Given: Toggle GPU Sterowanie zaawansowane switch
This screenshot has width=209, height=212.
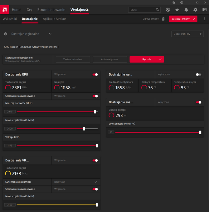Looking at the screenshot, I should click(95, 96).
